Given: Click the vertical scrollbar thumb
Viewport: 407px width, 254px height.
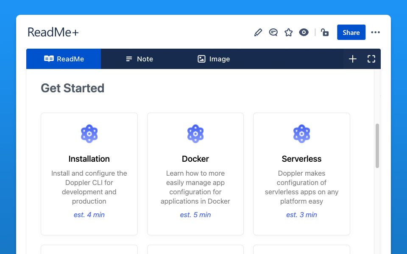Looking at the screenshot, I should 377,146.
